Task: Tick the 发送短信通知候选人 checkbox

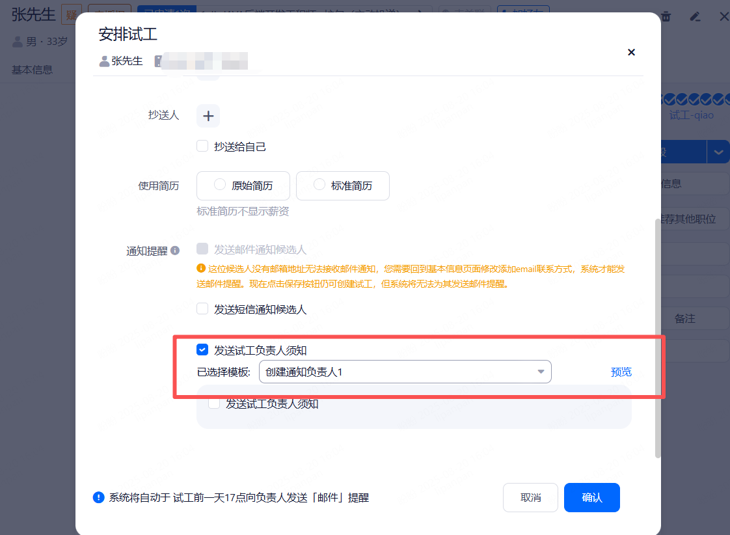Action: click(x=202, y=309)
